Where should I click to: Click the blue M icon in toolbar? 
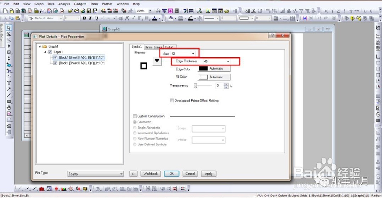tap(305, 18)
